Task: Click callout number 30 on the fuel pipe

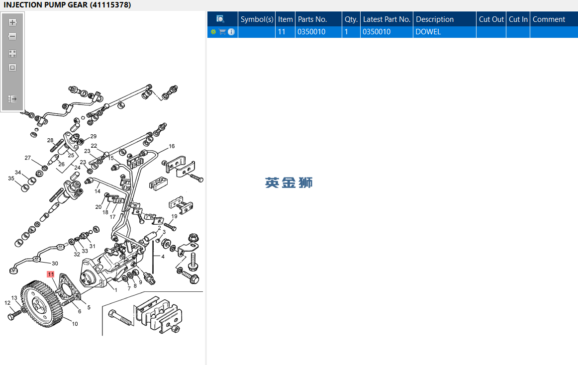Action: click(55, 264)
